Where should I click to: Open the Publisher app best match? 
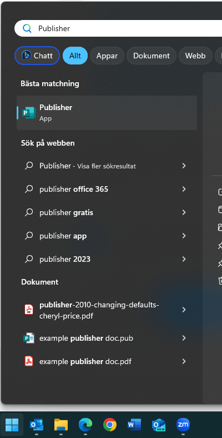click(107, 113)
